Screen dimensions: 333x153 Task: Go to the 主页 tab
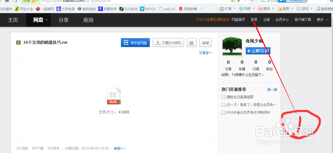click(13, 20)
